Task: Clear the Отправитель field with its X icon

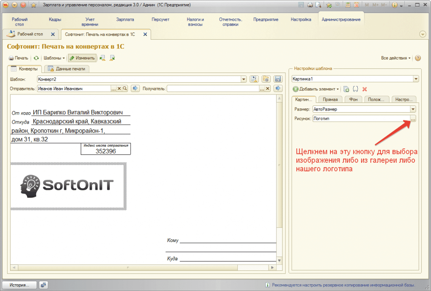Action: point(119,89)
